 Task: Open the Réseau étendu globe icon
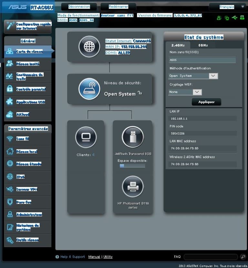pos(10,163)
